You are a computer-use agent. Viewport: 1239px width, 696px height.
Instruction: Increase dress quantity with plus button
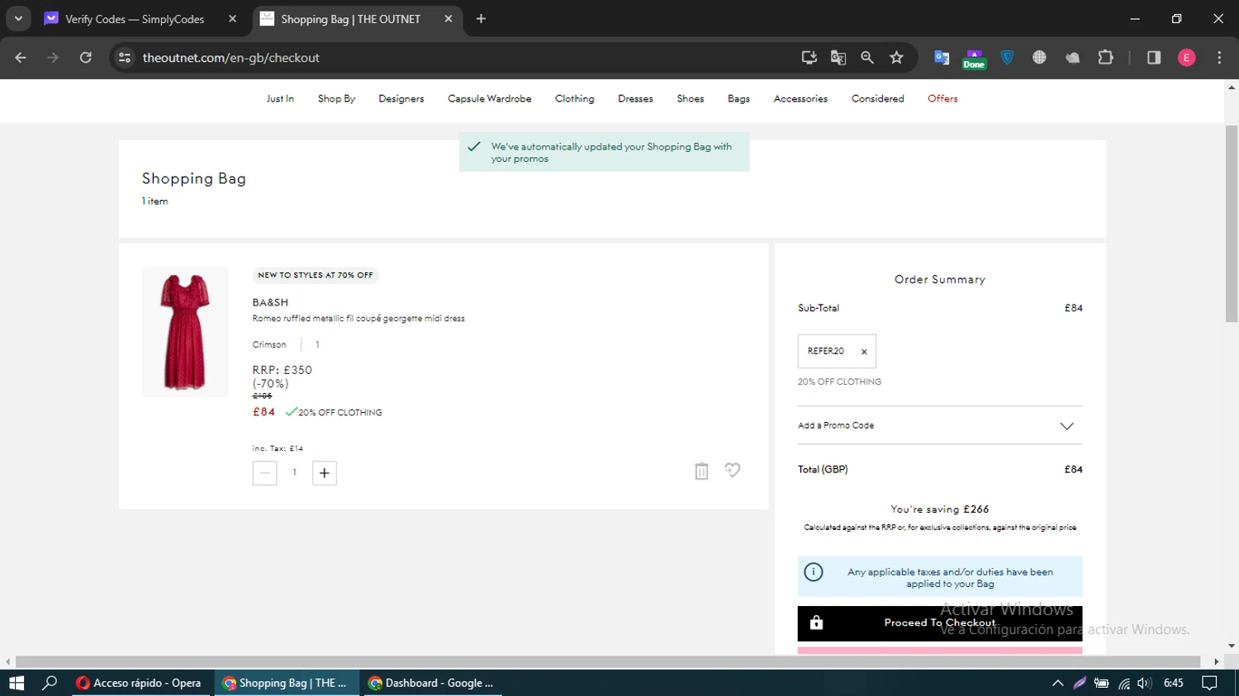(325, 473)
